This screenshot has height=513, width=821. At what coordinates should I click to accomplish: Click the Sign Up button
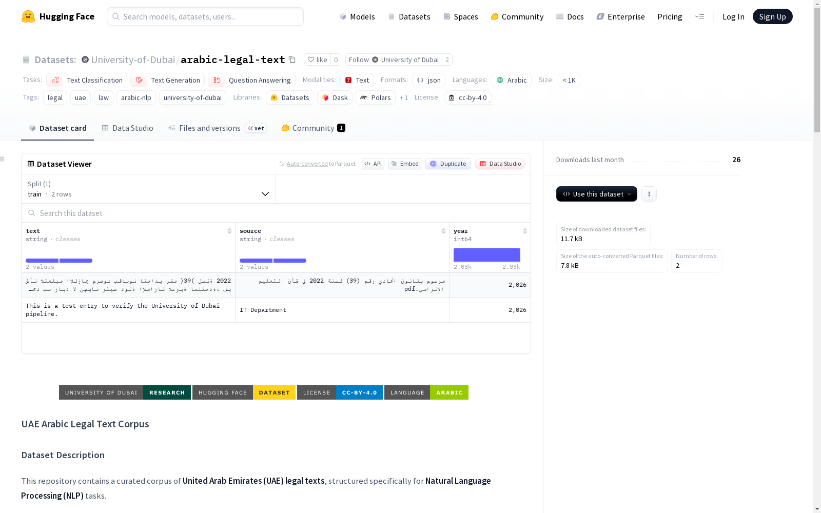(772, 16)
